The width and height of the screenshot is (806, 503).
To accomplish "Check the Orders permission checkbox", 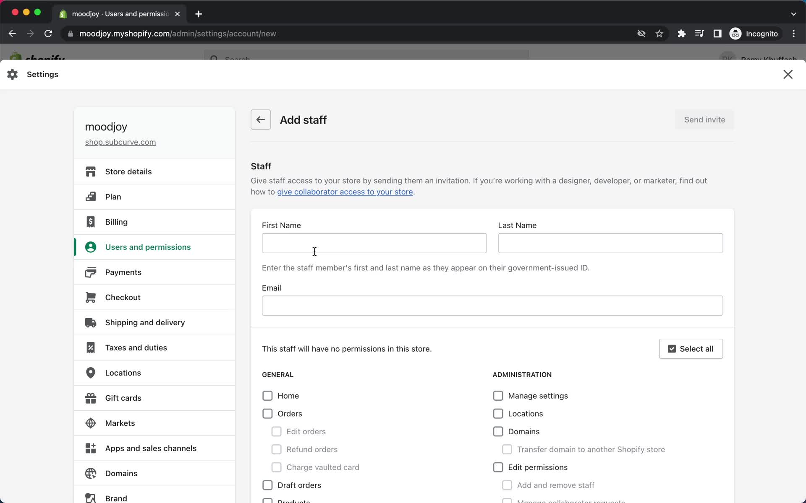I will tap(267, 414).
